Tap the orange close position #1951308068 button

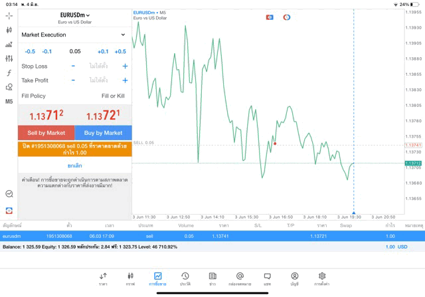click(74, 148)
